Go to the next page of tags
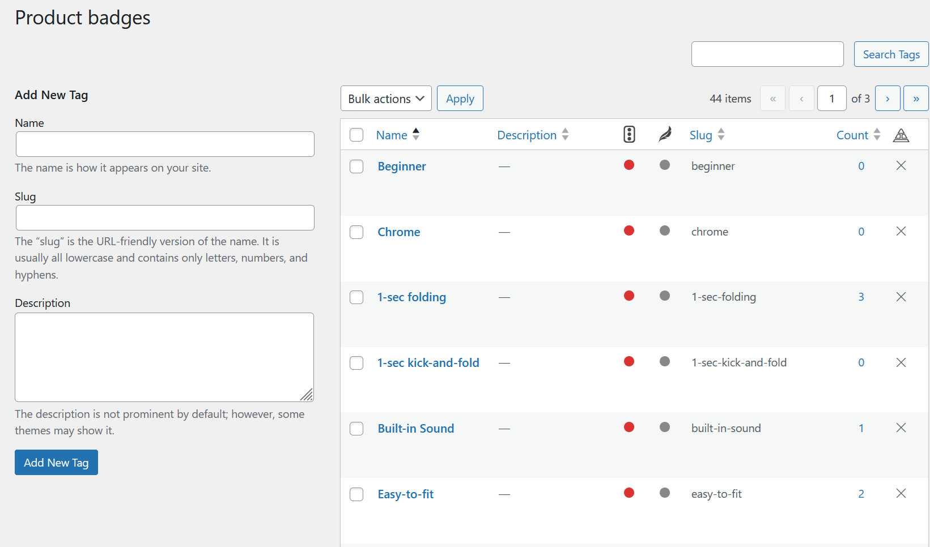This screenshot has height=547, width=930. click(887, 99)
